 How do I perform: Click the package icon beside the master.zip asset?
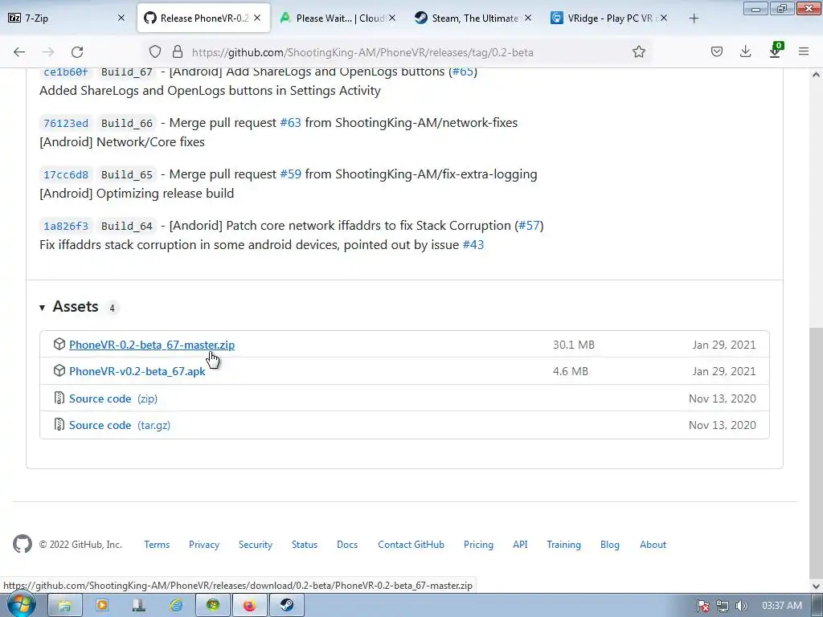[x=59, y=344]
